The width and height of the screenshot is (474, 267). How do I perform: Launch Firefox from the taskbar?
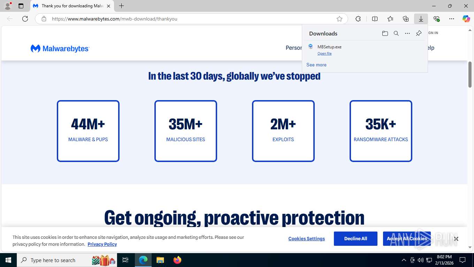click(x=177, y=260)
